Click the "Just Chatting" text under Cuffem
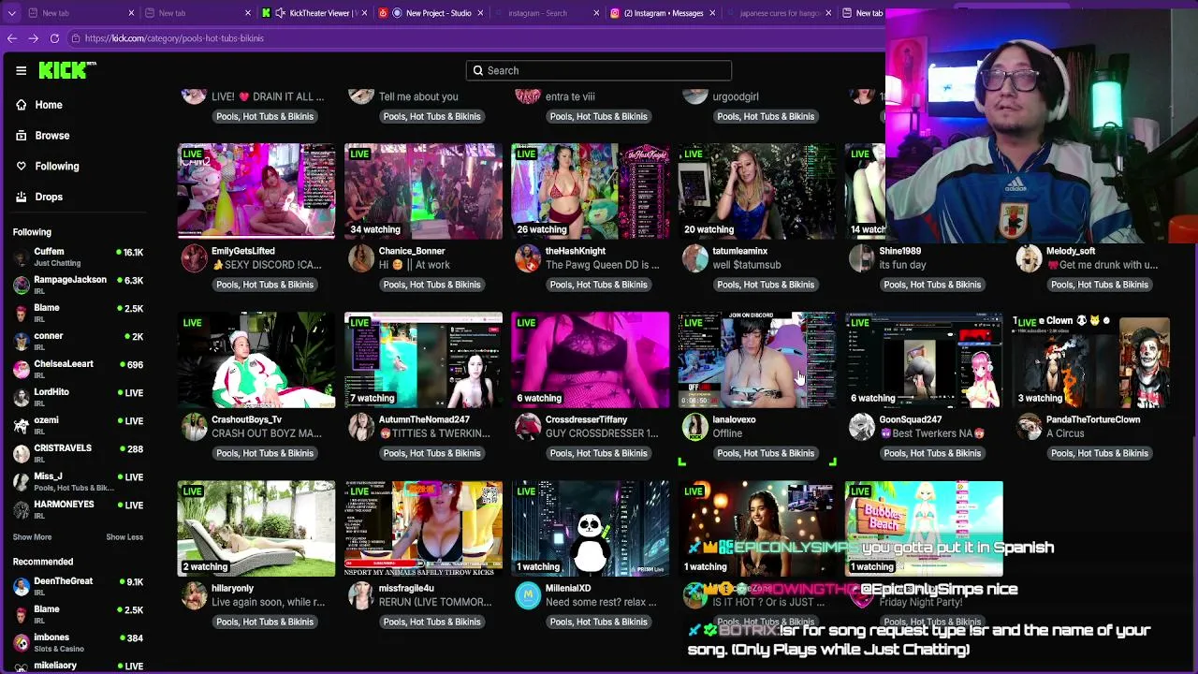The width and height of the screenshot is (1198, 674). (57, 264)
